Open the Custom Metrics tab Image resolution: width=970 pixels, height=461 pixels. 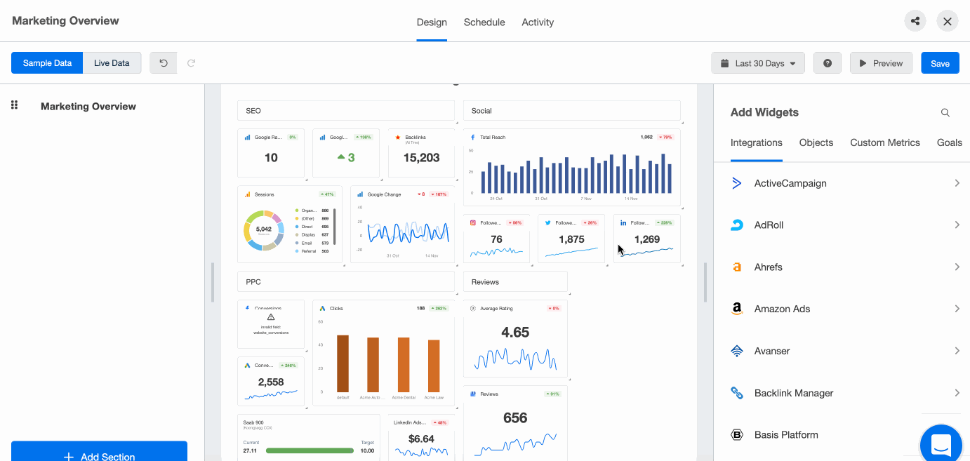click(884, 142)
